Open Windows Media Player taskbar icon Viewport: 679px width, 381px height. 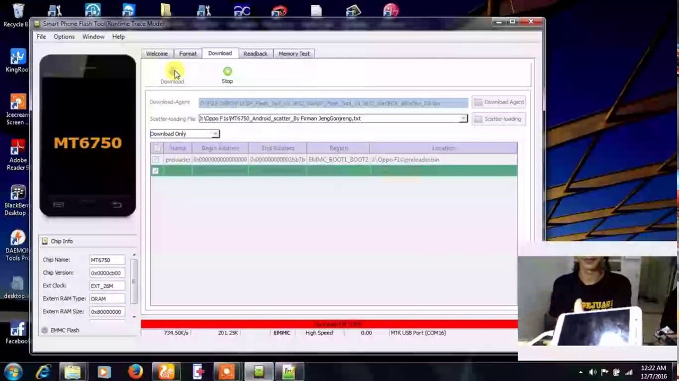point(104,371)
